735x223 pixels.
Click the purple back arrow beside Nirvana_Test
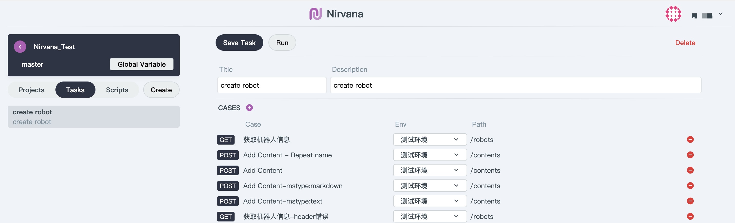click(x=20, y=47)
